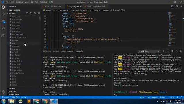Click the New Folder icon in MY-APP header
The height and width of the screenshot is (104, 184).
31,13
